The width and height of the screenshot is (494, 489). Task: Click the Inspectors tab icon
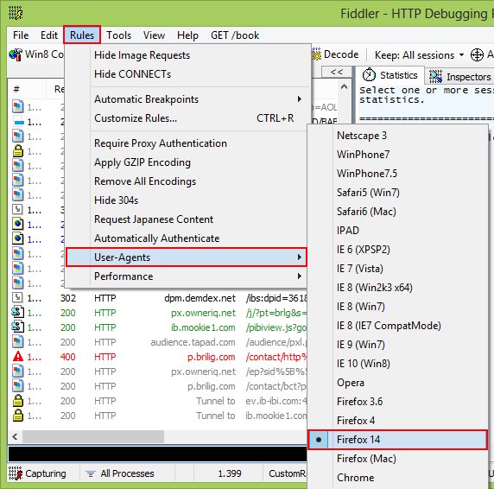(x=436, y=77)
